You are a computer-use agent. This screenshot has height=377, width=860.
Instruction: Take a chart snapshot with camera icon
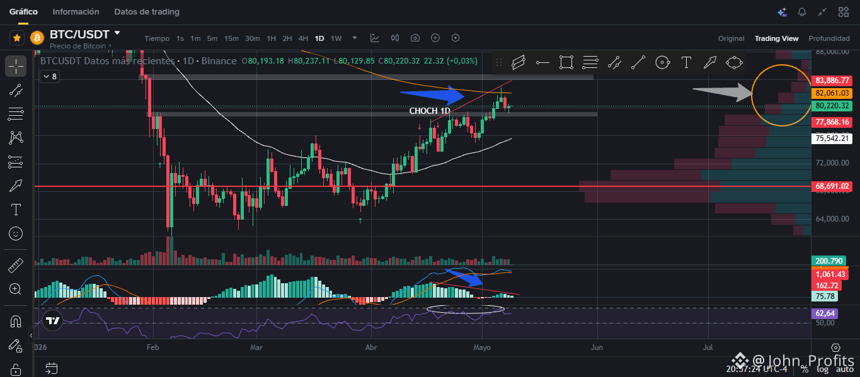[x=415, y=38]
